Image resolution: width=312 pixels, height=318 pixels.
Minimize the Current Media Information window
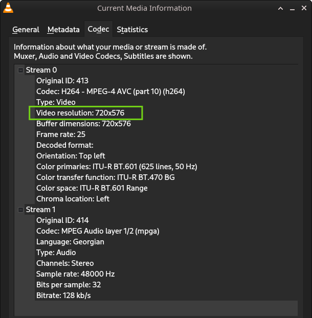pyautogui.click(x=292, y=9)
